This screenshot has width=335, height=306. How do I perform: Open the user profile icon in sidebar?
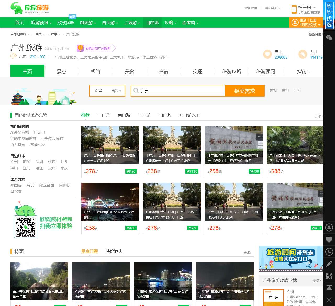329,228
